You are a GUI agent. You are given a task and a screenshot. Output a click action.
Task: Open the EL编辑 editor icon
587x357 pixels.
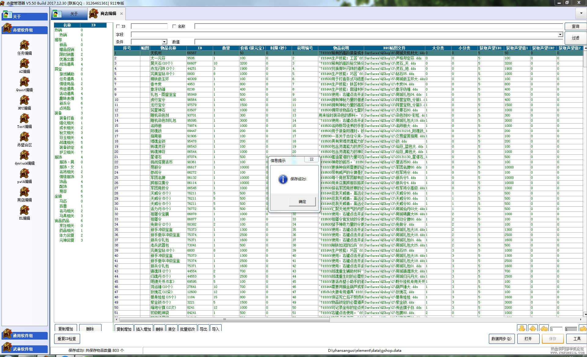(24, 210)
